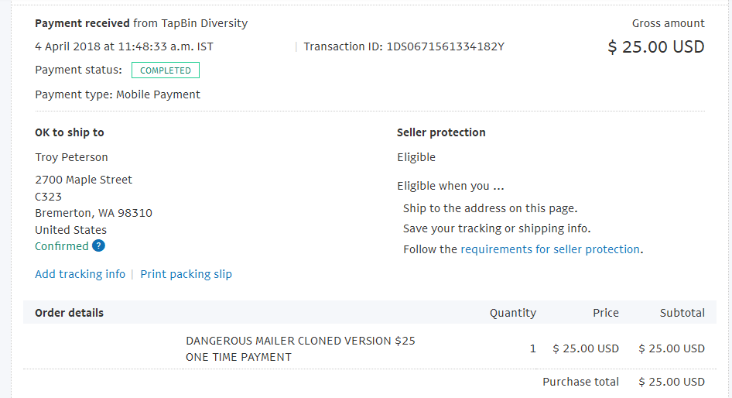Open the Print packing slip link
Viewport: 732px width, 398px height.
pyautogui.click(x=186, y=274)
